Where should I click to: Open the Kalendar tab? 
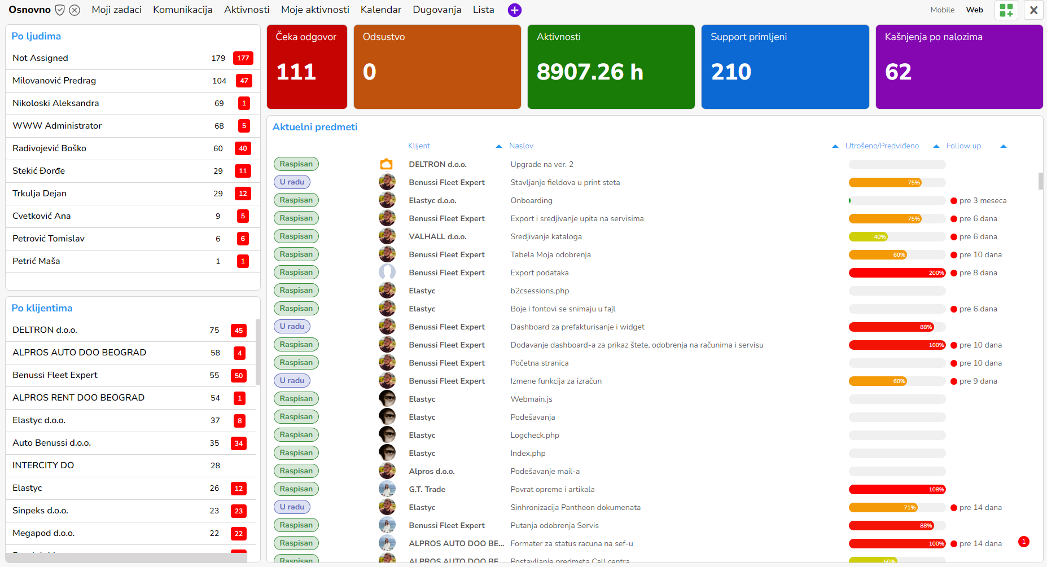(x=380, y=10)
